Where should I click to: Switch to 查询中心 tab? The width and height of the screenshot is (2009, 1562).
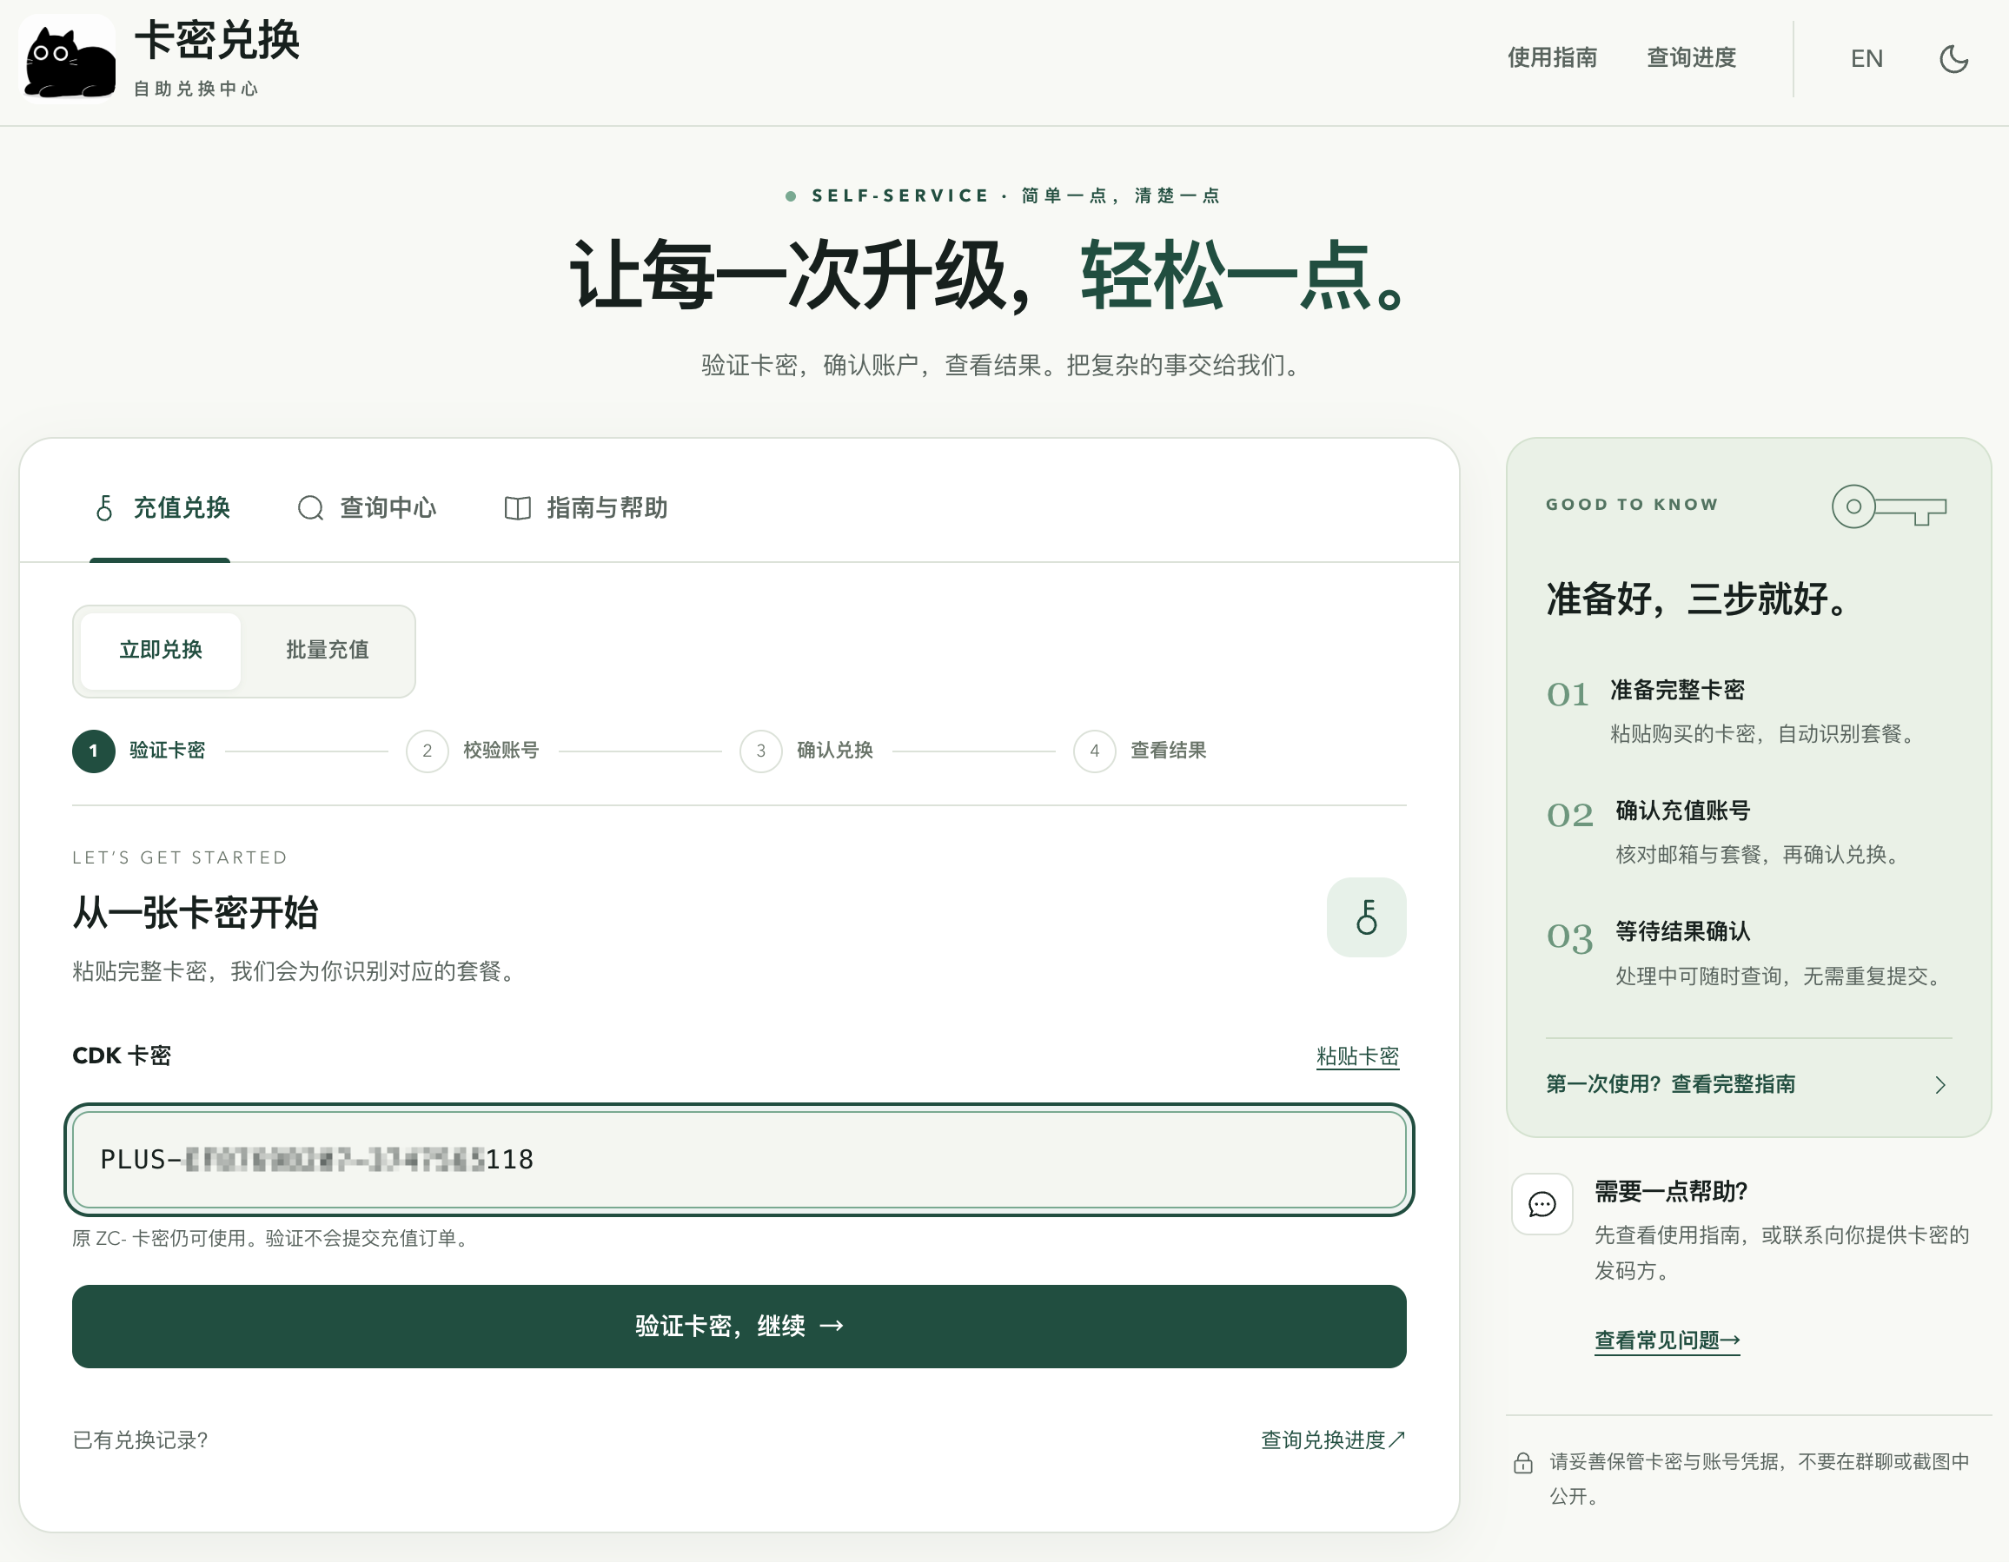pos(366,508)
